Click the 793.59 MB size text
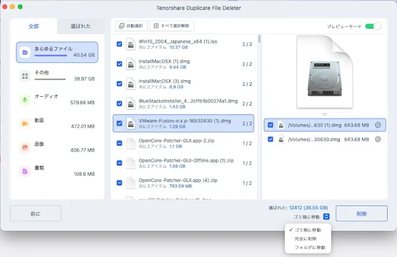397x257 pixels. (x=181, y=186)
